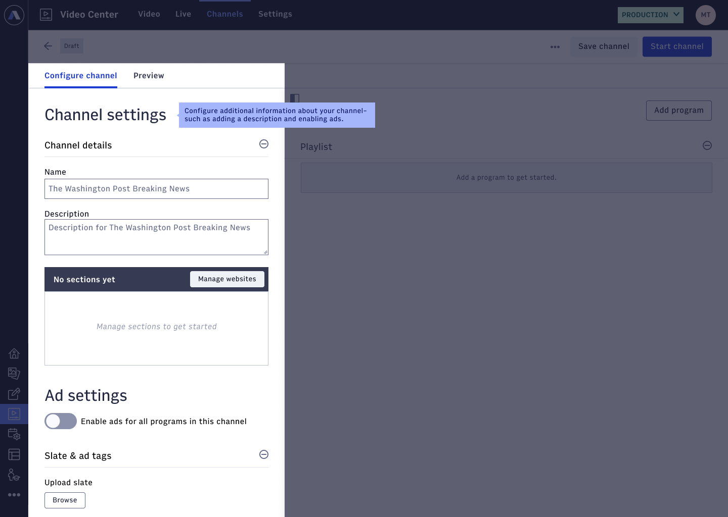Viewport: 728px width, 517px height.
Task: Open the calendar settings sidebar icon
Action: (14, 434)
